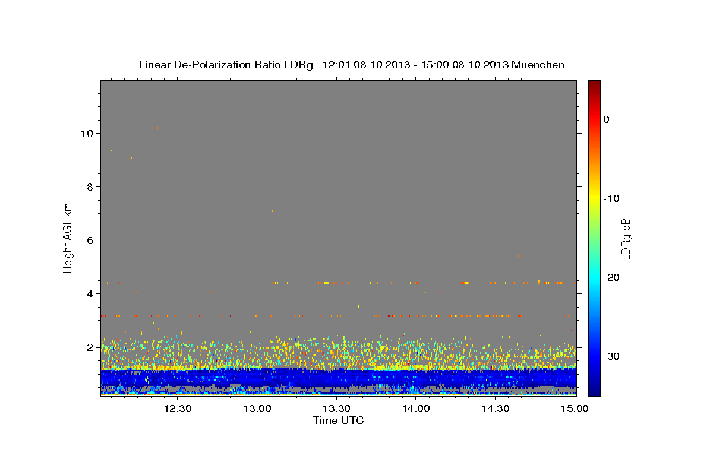Click the height axis label 6

(x=90, y=240)
